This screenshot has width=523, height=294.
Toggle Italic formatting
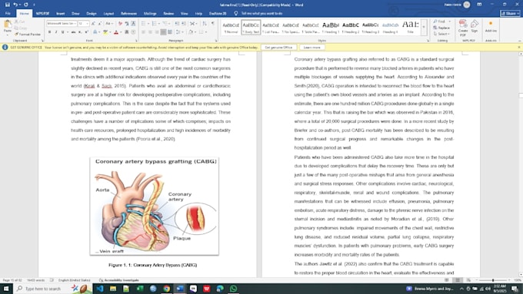click(56, 32)
